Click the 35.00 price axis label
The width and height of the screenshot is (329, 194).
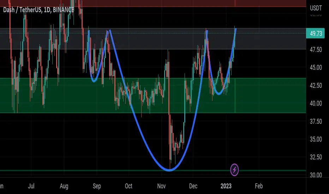click(x=316, y=139)
